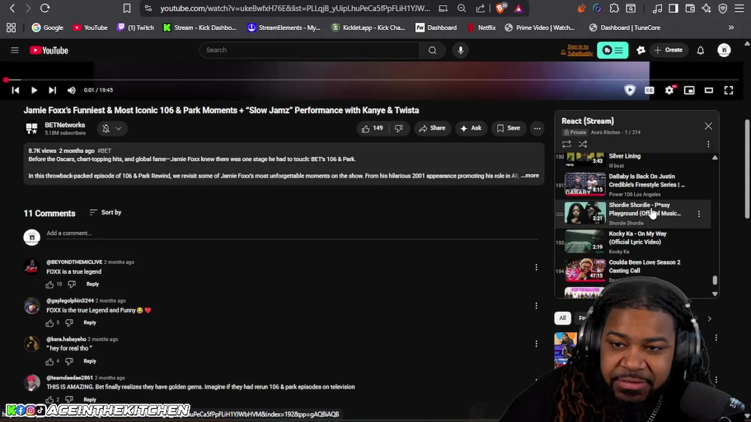Open notification bell dropdown for BETNetworks
The image size is (751, 422).
point(111,128)
